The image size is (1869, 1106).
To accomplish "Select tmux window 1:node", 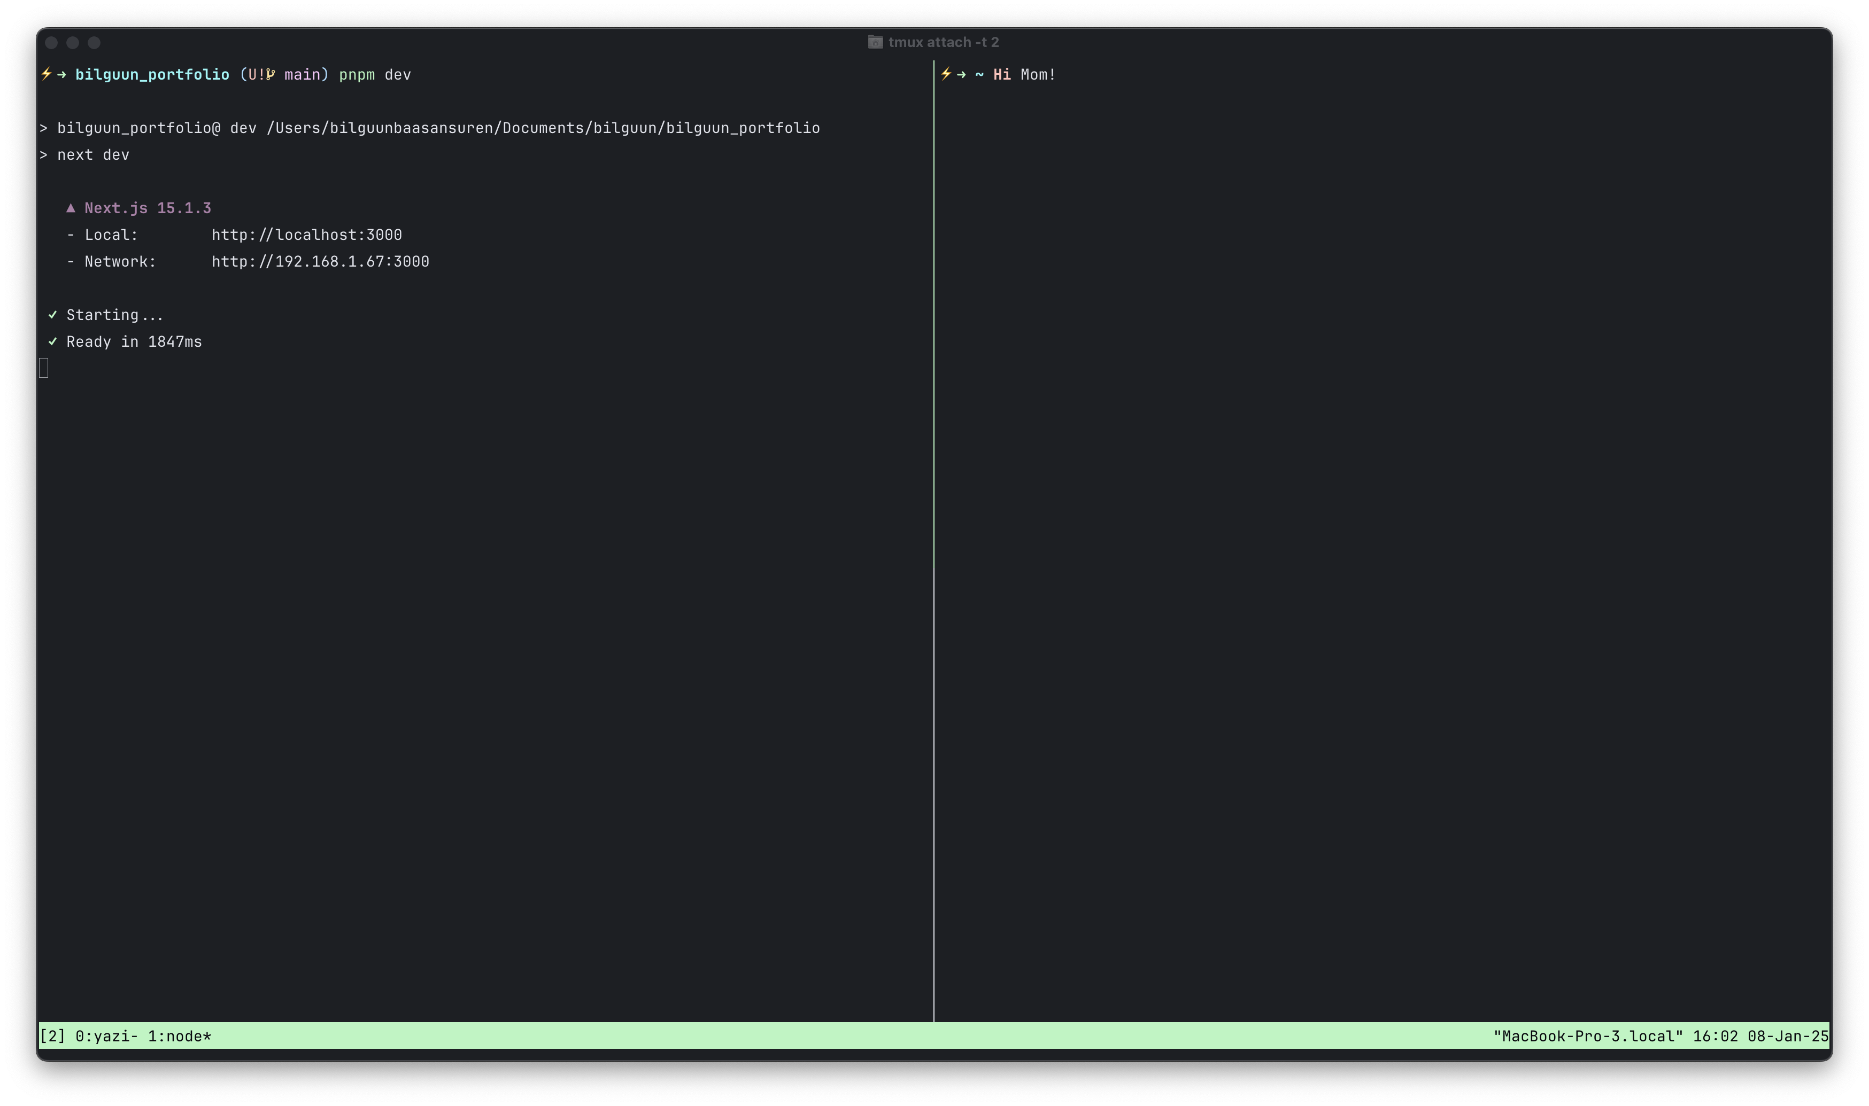I will pyautogui.click(x=179, y=1036).
